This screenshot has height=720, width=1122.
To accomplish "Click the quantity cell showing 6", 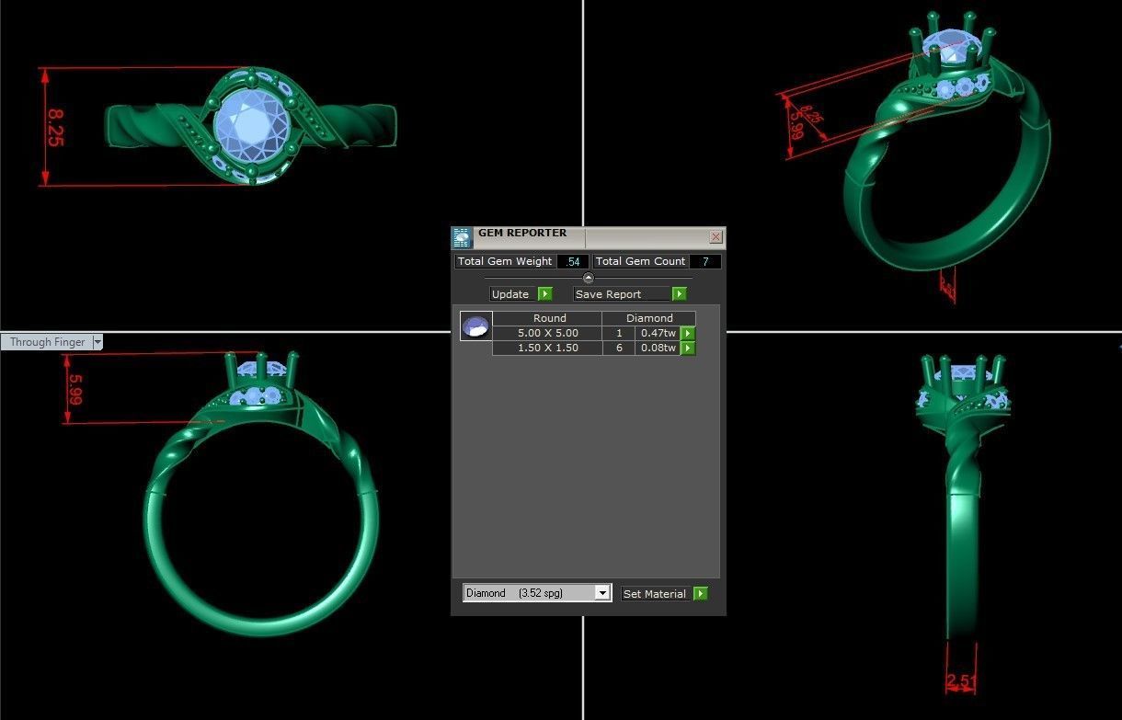I will click(x=619, y=349).
